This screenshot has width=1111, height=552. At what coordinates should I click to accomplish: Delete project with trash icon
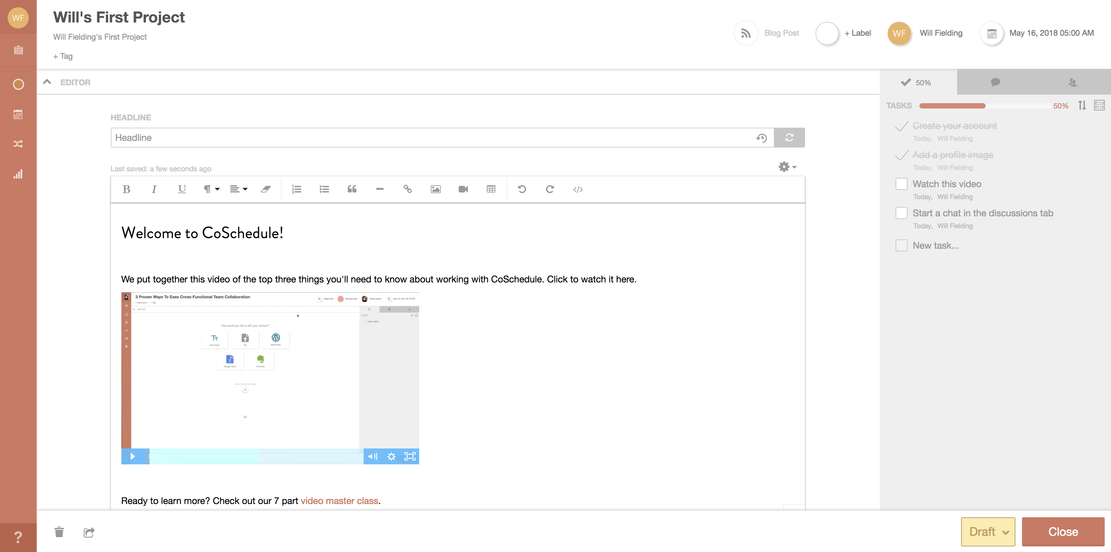pos(59,532)
